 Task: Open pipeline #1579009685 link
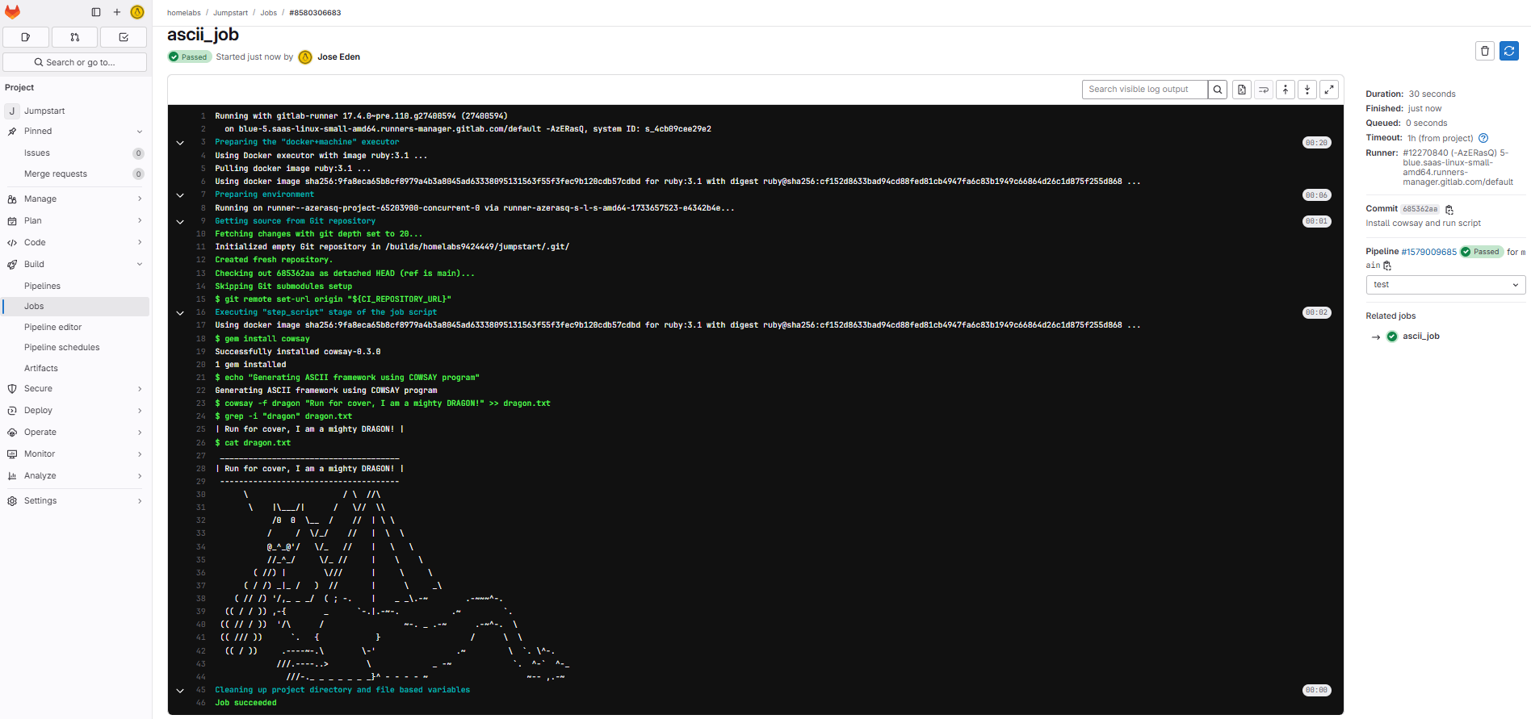tap(1428, 252)
